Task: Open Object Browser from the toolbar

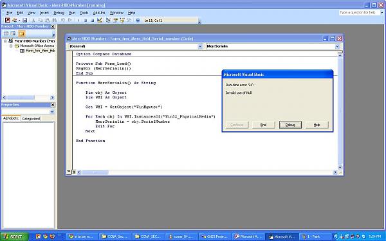Action: 122,20
